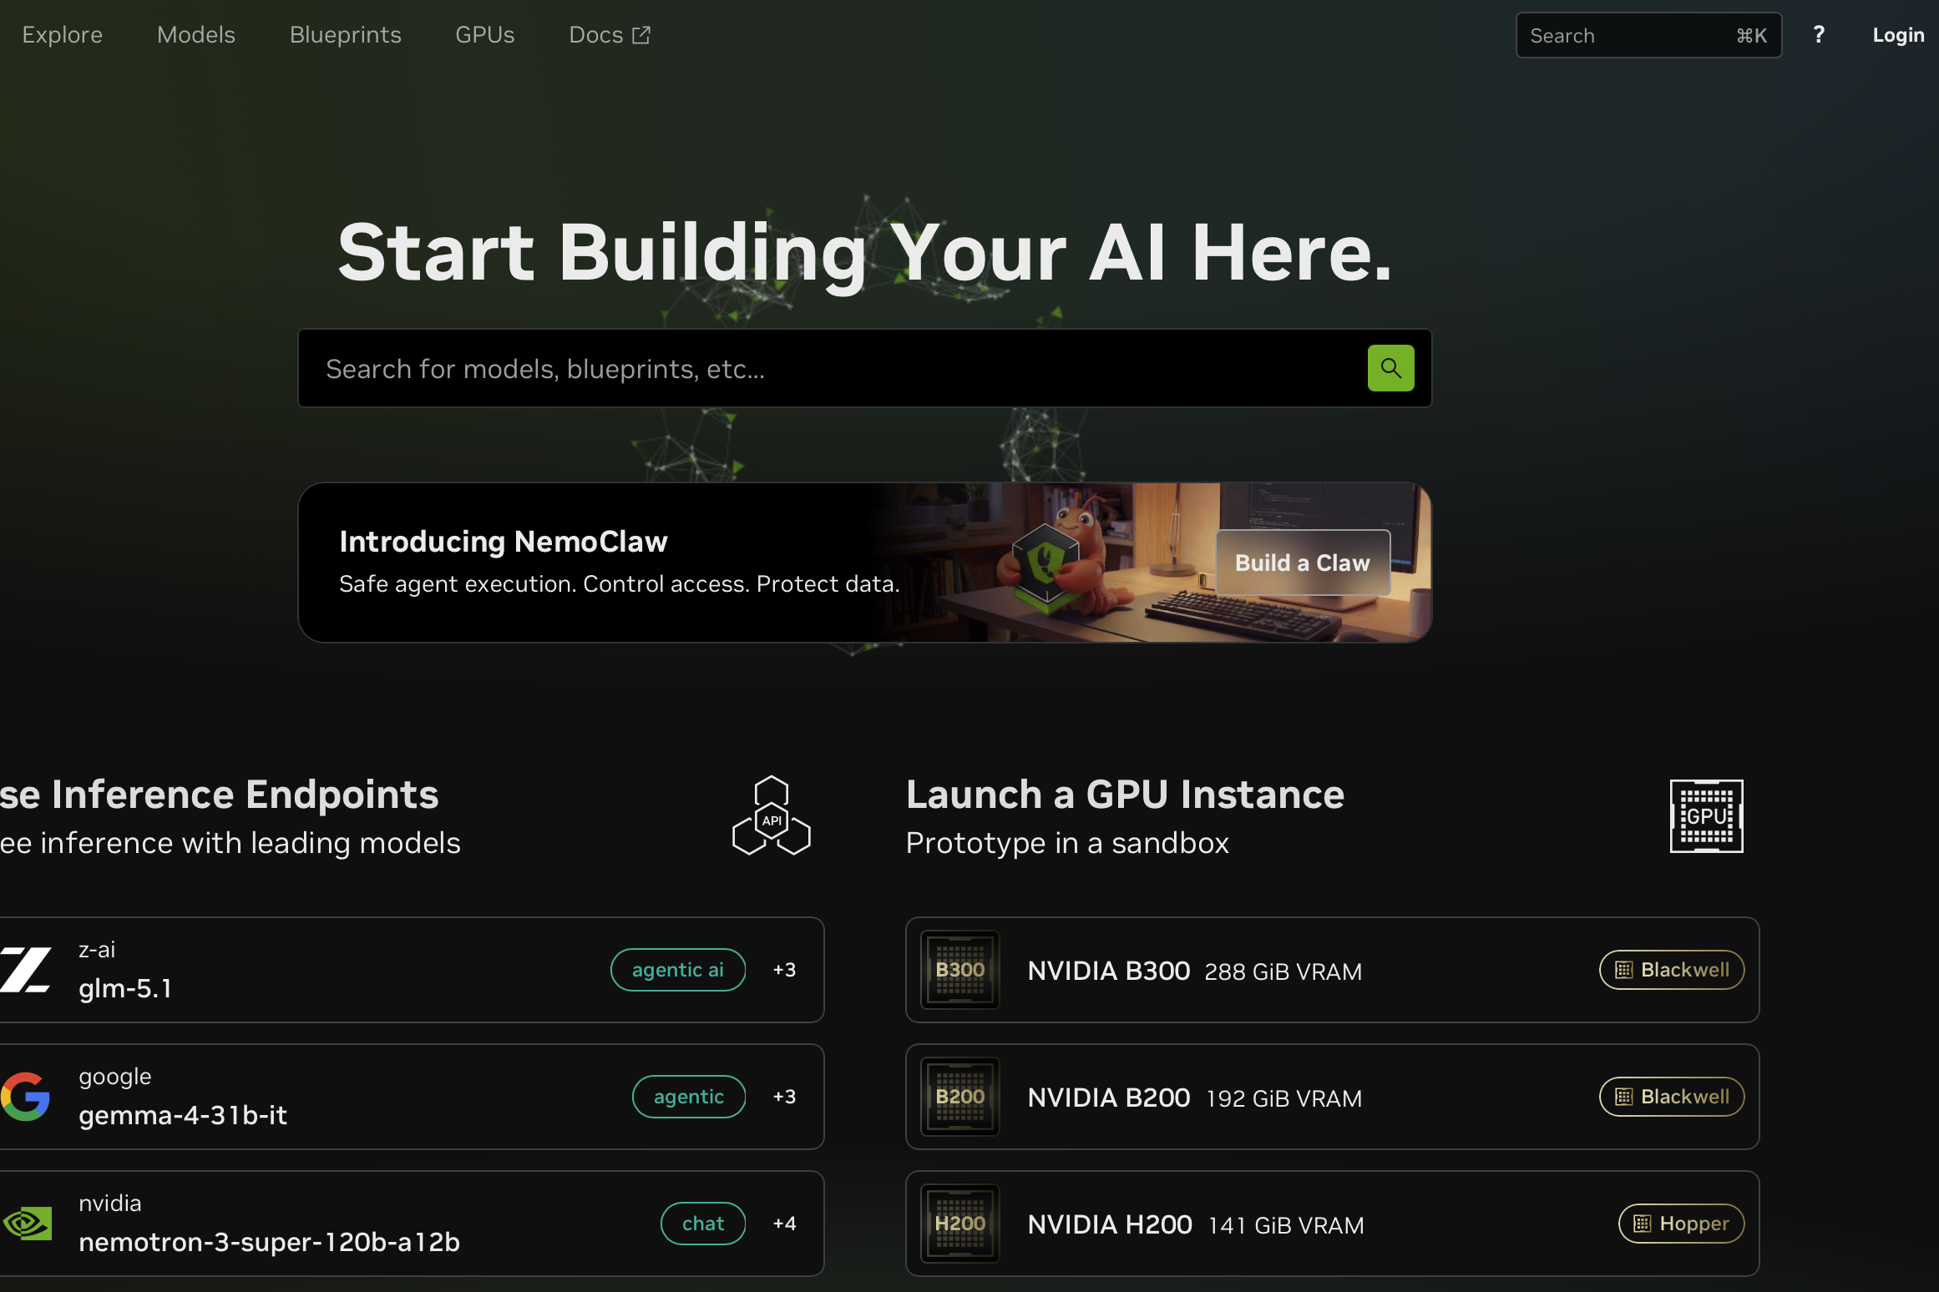The image size is (1939, 1292).
Task: Focus the main models search field
Action: (835, 368)
